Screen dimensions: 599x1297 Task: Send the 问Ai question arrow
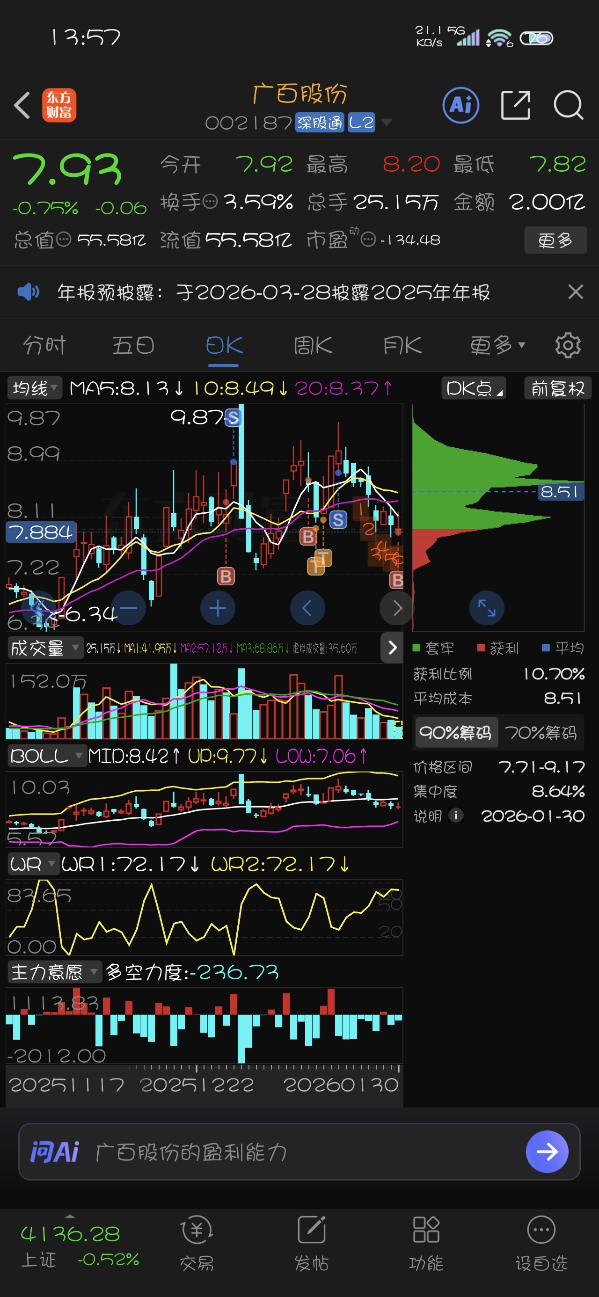(x=547, y=1151)
